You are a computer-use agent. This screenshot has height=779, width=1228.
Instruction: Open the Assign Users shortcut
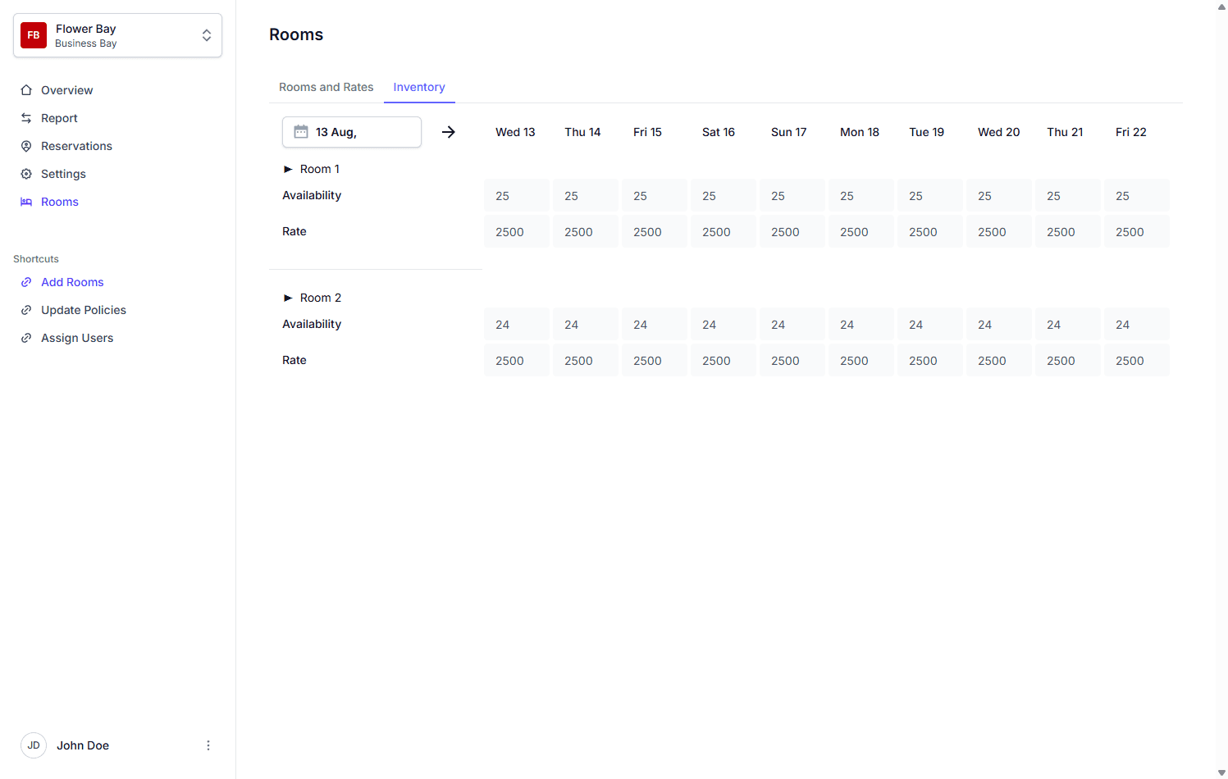tap(77, 338)
